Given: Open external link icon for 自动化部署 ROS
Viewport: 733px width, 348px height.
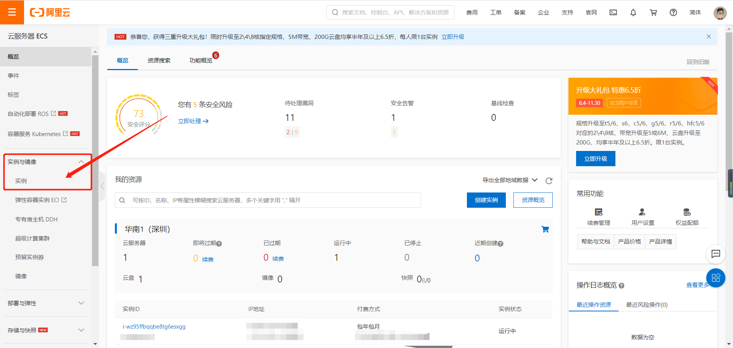Looking at the screenshot, I should (53, 113).
